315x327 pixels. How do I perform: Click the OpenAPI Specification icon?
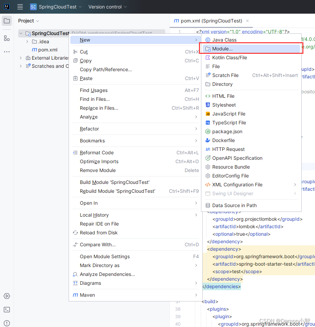pyautogui.click(x=207, y=158)
